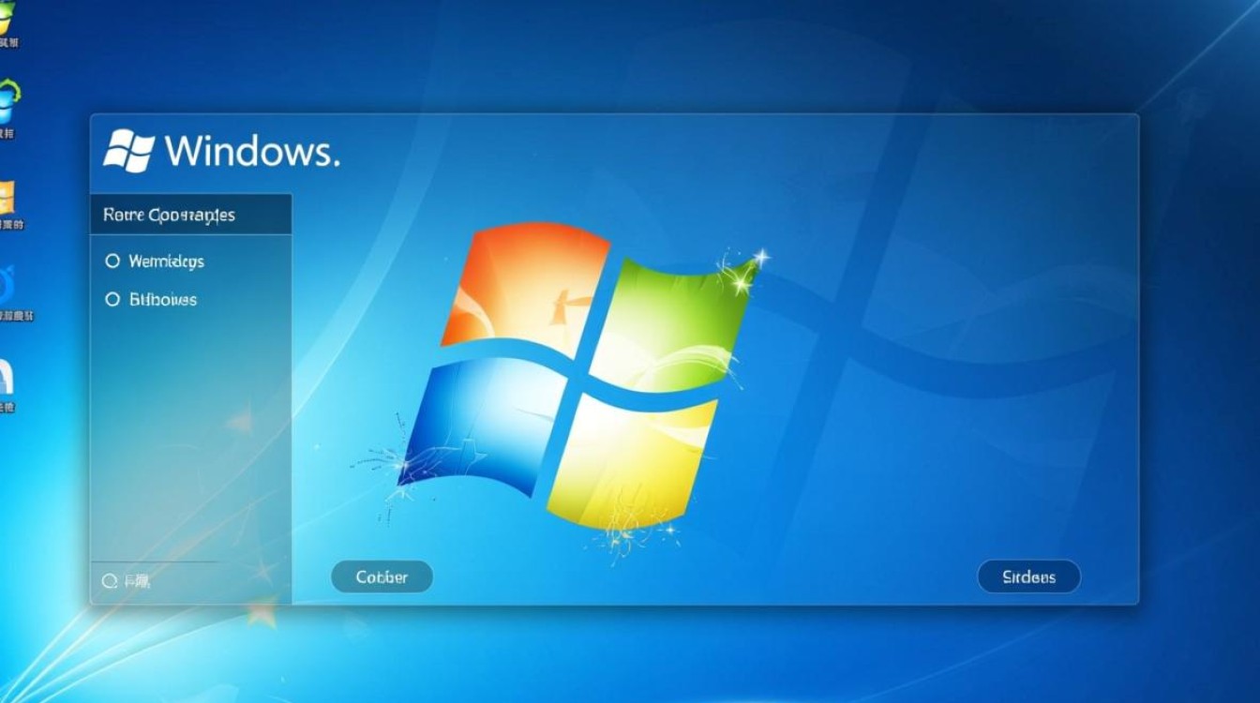Click the white Windows flag in dialog header
1260x703 pixels.
(128, 150)
